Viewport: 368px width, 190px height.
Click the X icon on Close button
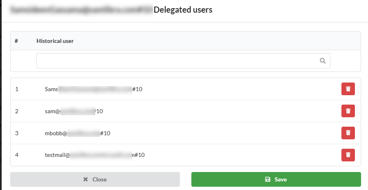(85, 179)
